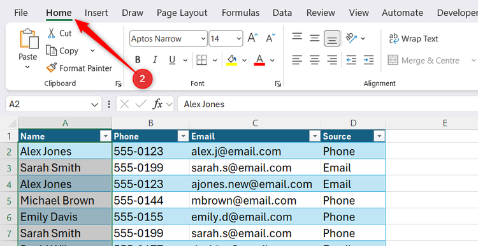
Task: Switch to the Formulas tab
Action: point(240,13)
